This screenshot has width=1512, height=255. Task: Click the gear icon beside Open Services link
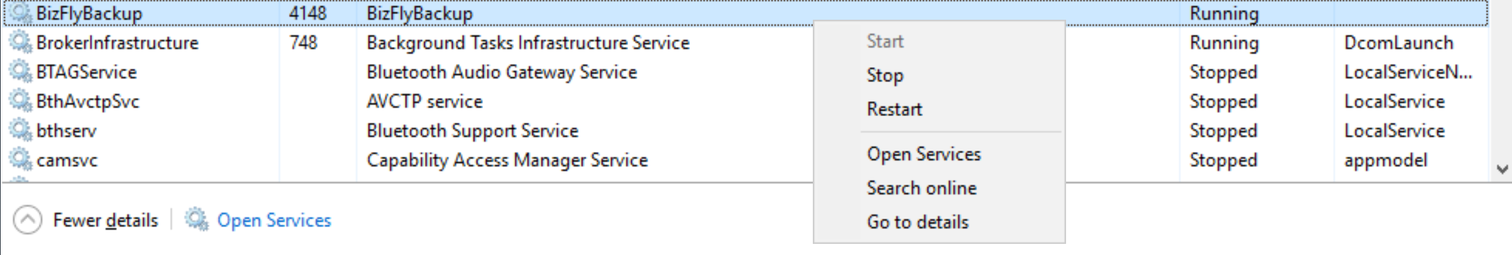point(196,220)
